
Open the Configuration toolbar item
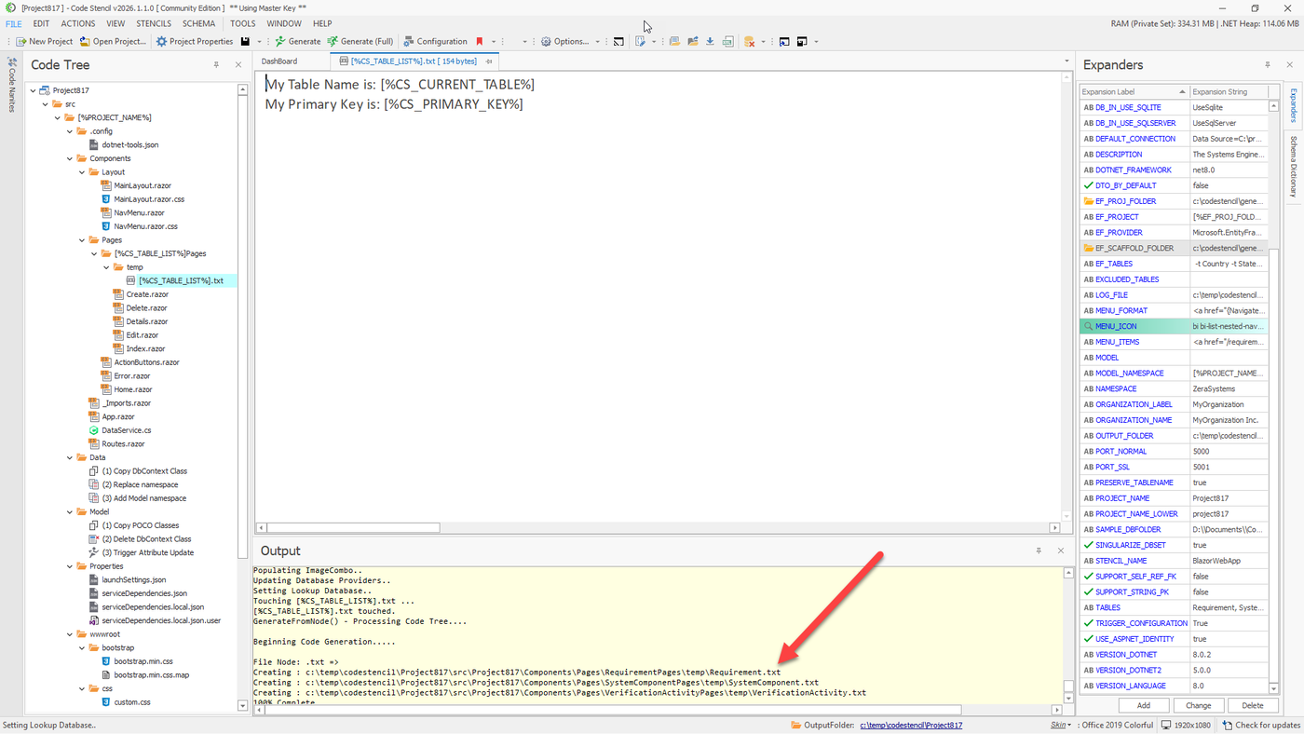pyautogui.click(x=435, y=41)
